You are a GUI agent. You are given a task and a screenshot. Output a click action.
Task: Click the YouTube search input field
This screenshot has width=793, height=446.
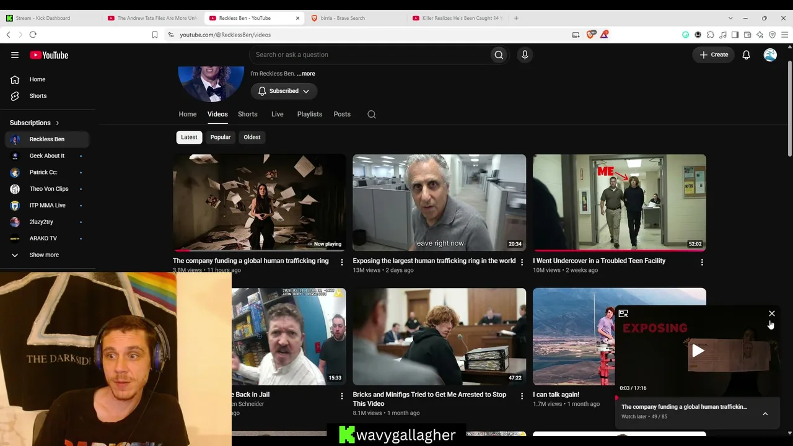[x=369, y=55]
